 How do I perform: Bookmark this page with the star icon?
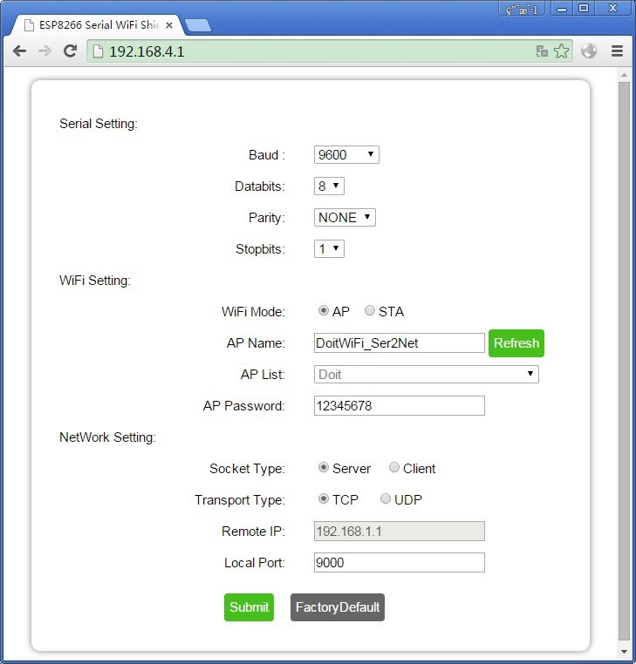(x=561, y=51)
